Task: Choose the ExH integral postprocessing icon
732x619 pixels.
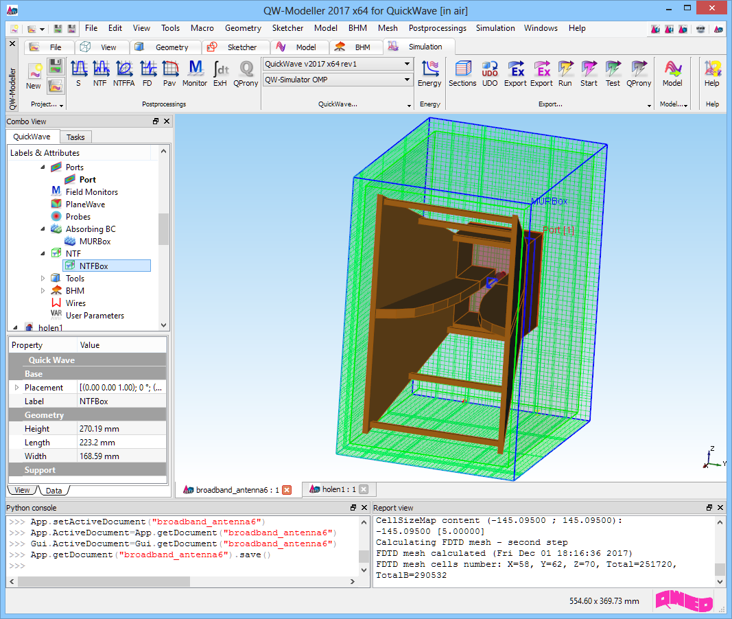Action: [x=220, y=73]
